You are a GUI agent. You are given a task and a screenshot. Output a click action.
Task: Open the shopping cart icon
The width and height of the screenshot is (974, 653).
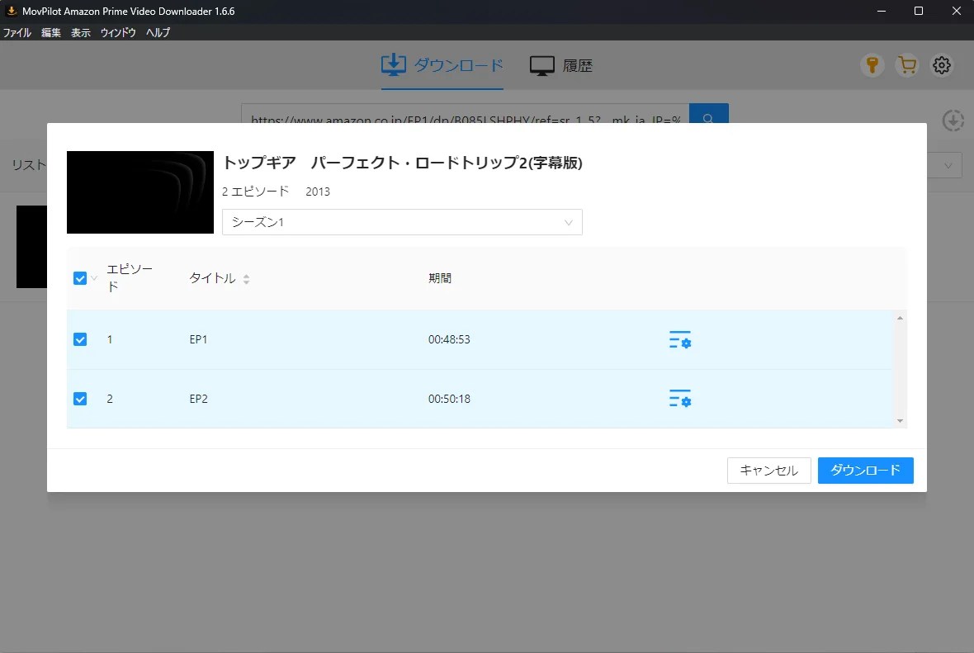point(906,66)
